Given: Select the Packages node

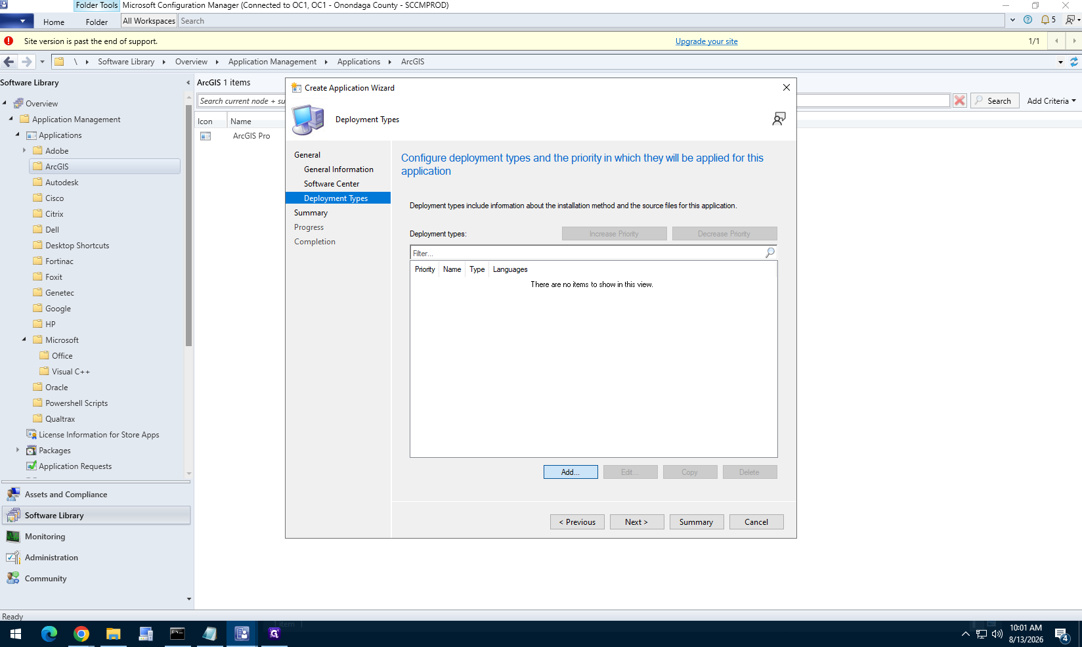Looking at the screenshot, I should [x=54, y=451].
